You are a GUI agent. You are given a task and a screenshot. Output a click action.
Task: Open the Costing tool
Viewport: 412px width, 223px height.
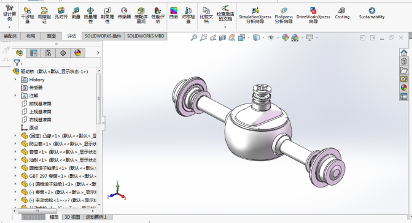(342, 13)
